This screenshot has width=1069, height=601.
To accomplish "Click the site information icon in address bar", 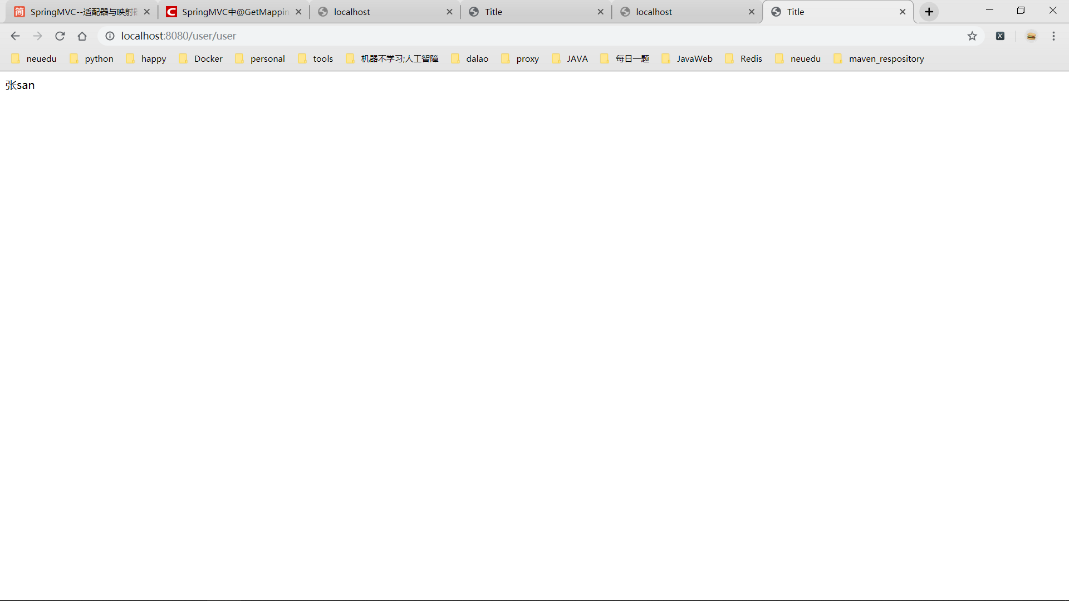I will (110, 36).
